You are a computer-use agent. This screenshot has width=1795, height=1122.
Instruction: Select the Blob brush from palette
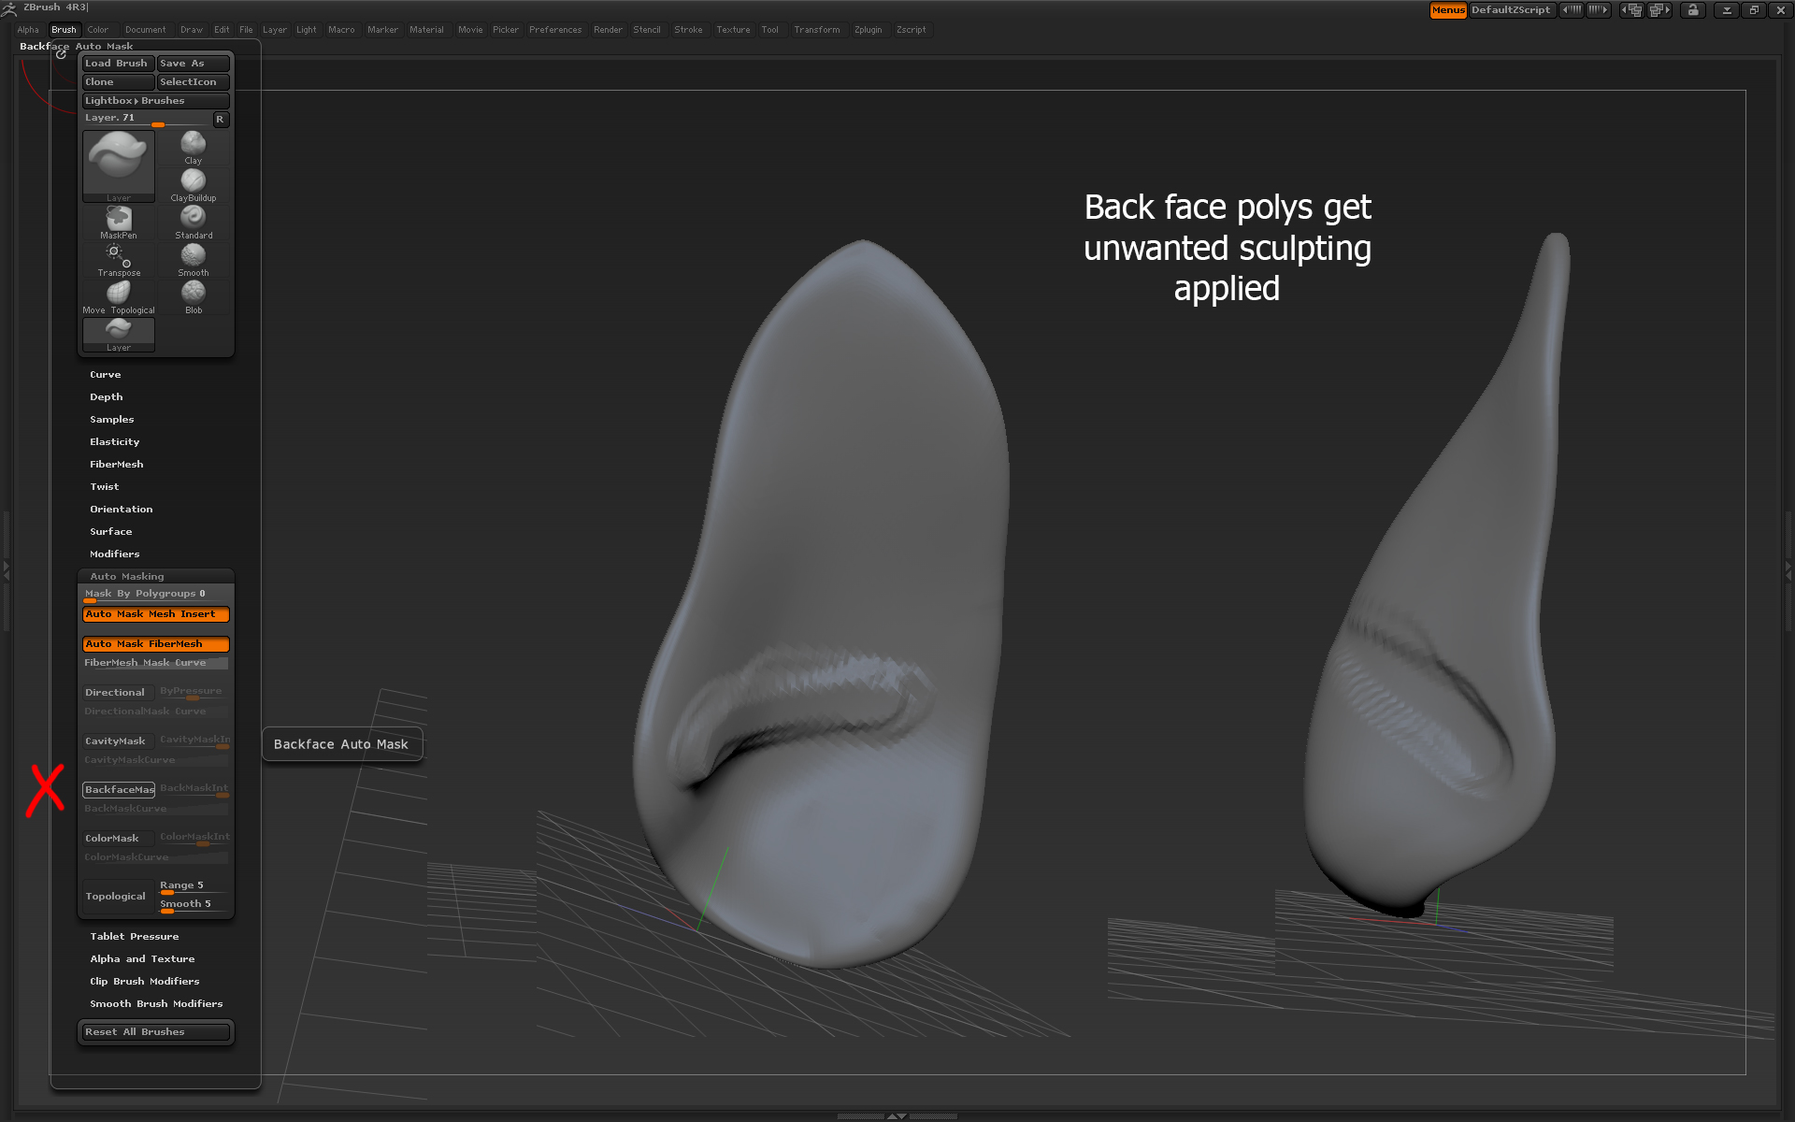pos(192,295)
